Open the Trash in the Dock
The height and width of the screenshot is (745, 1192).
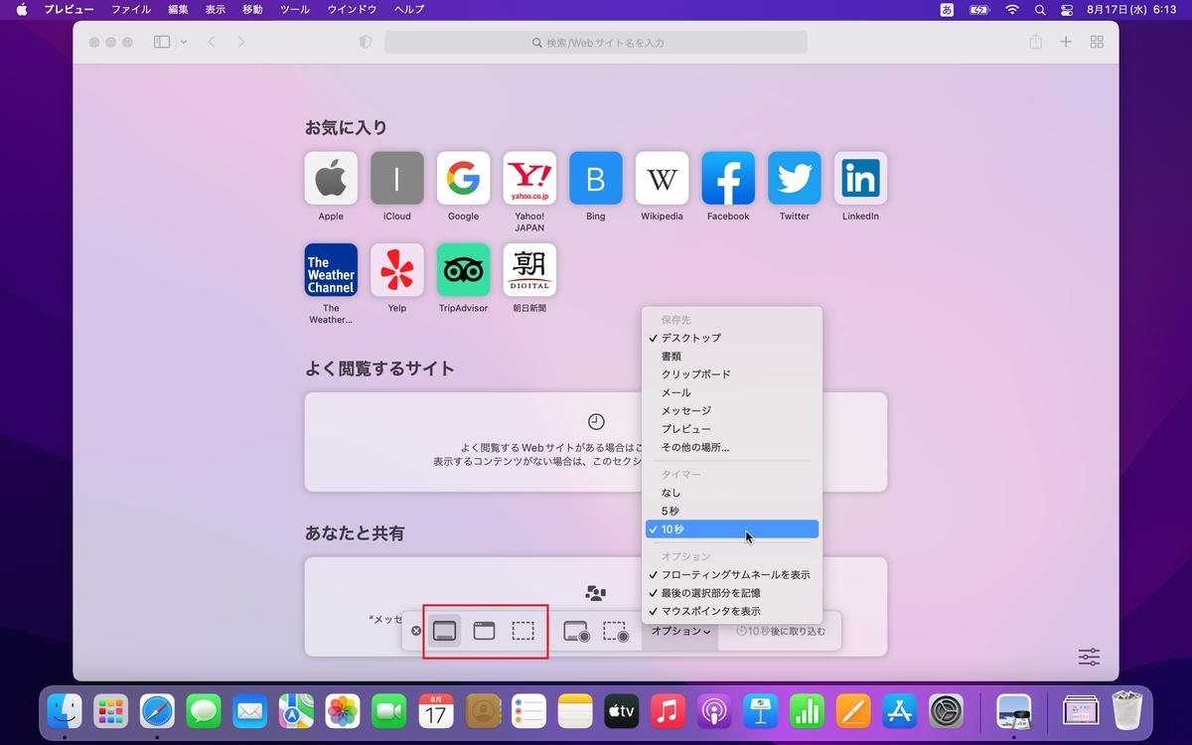pos(1128,711)
